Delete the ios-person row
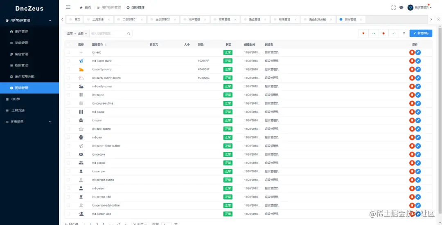Screen dimensions: 442x225 (412, 171)
